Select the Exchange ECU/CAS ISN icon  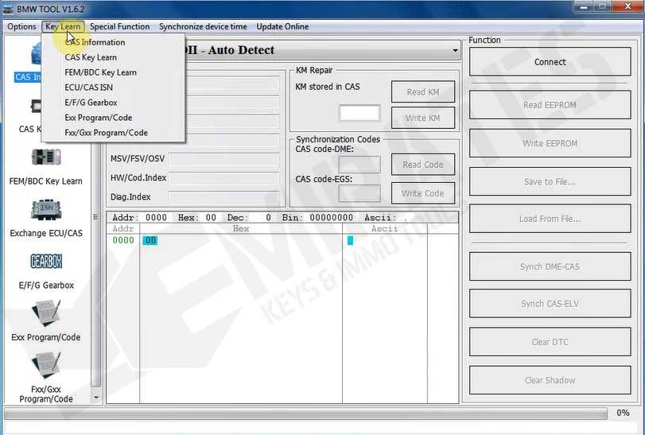click(x=46, y=210)
